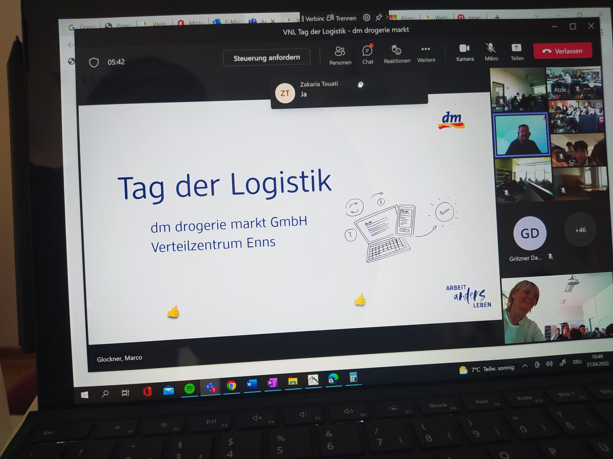613x459 pixels.
Task: Open the DEU keyboard language switcher
Action: [x=577, y=362]
